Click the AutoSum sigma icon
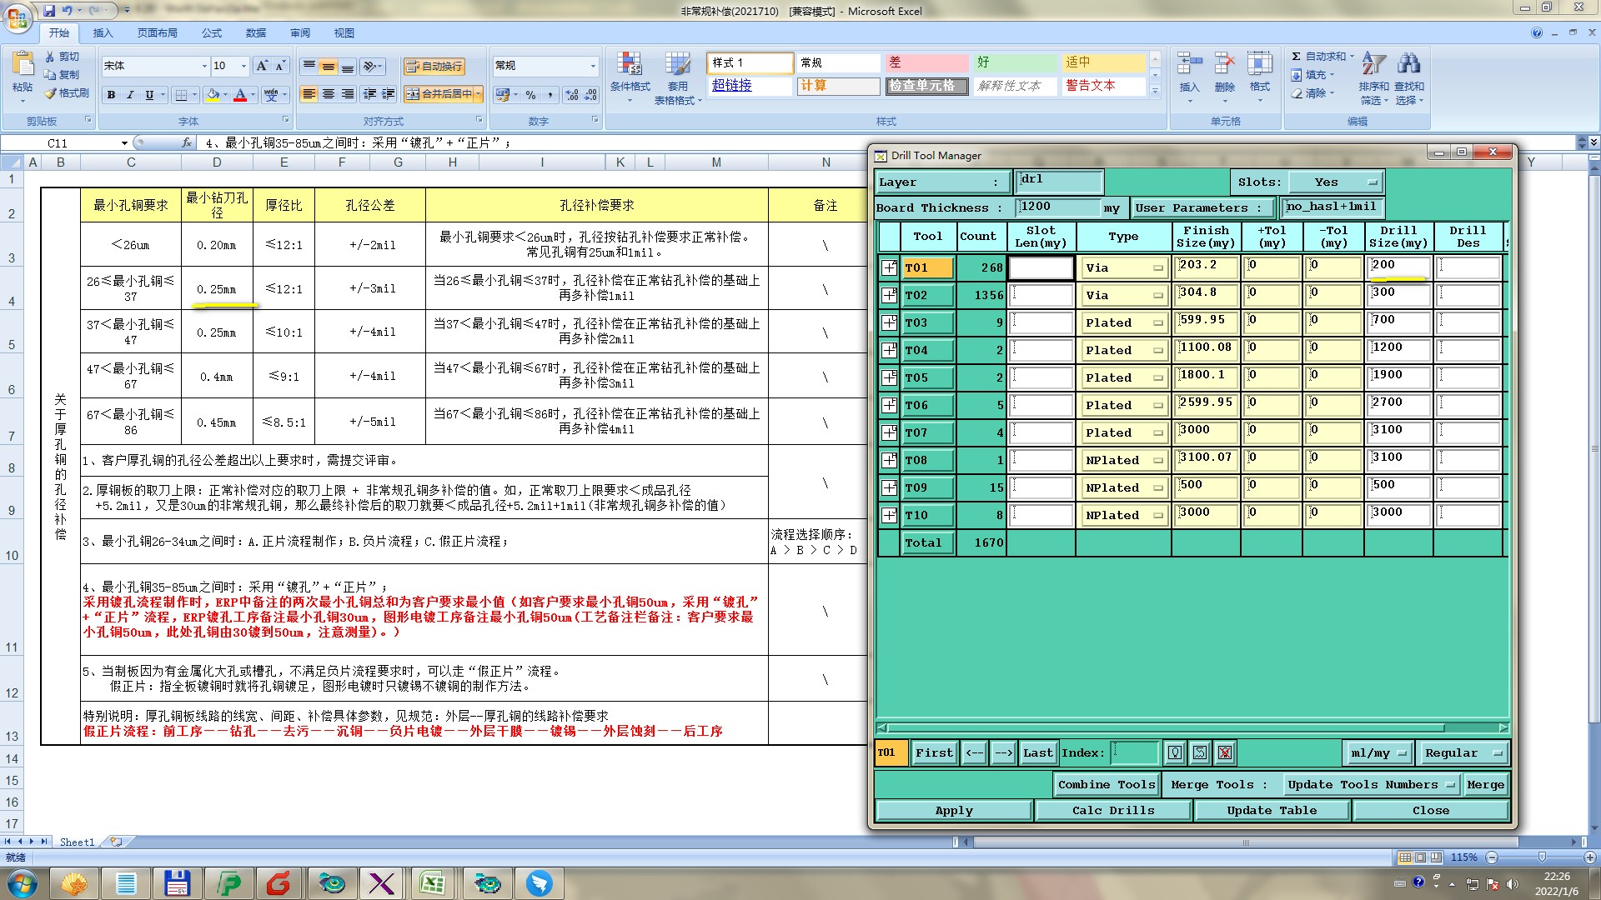 1296,57
